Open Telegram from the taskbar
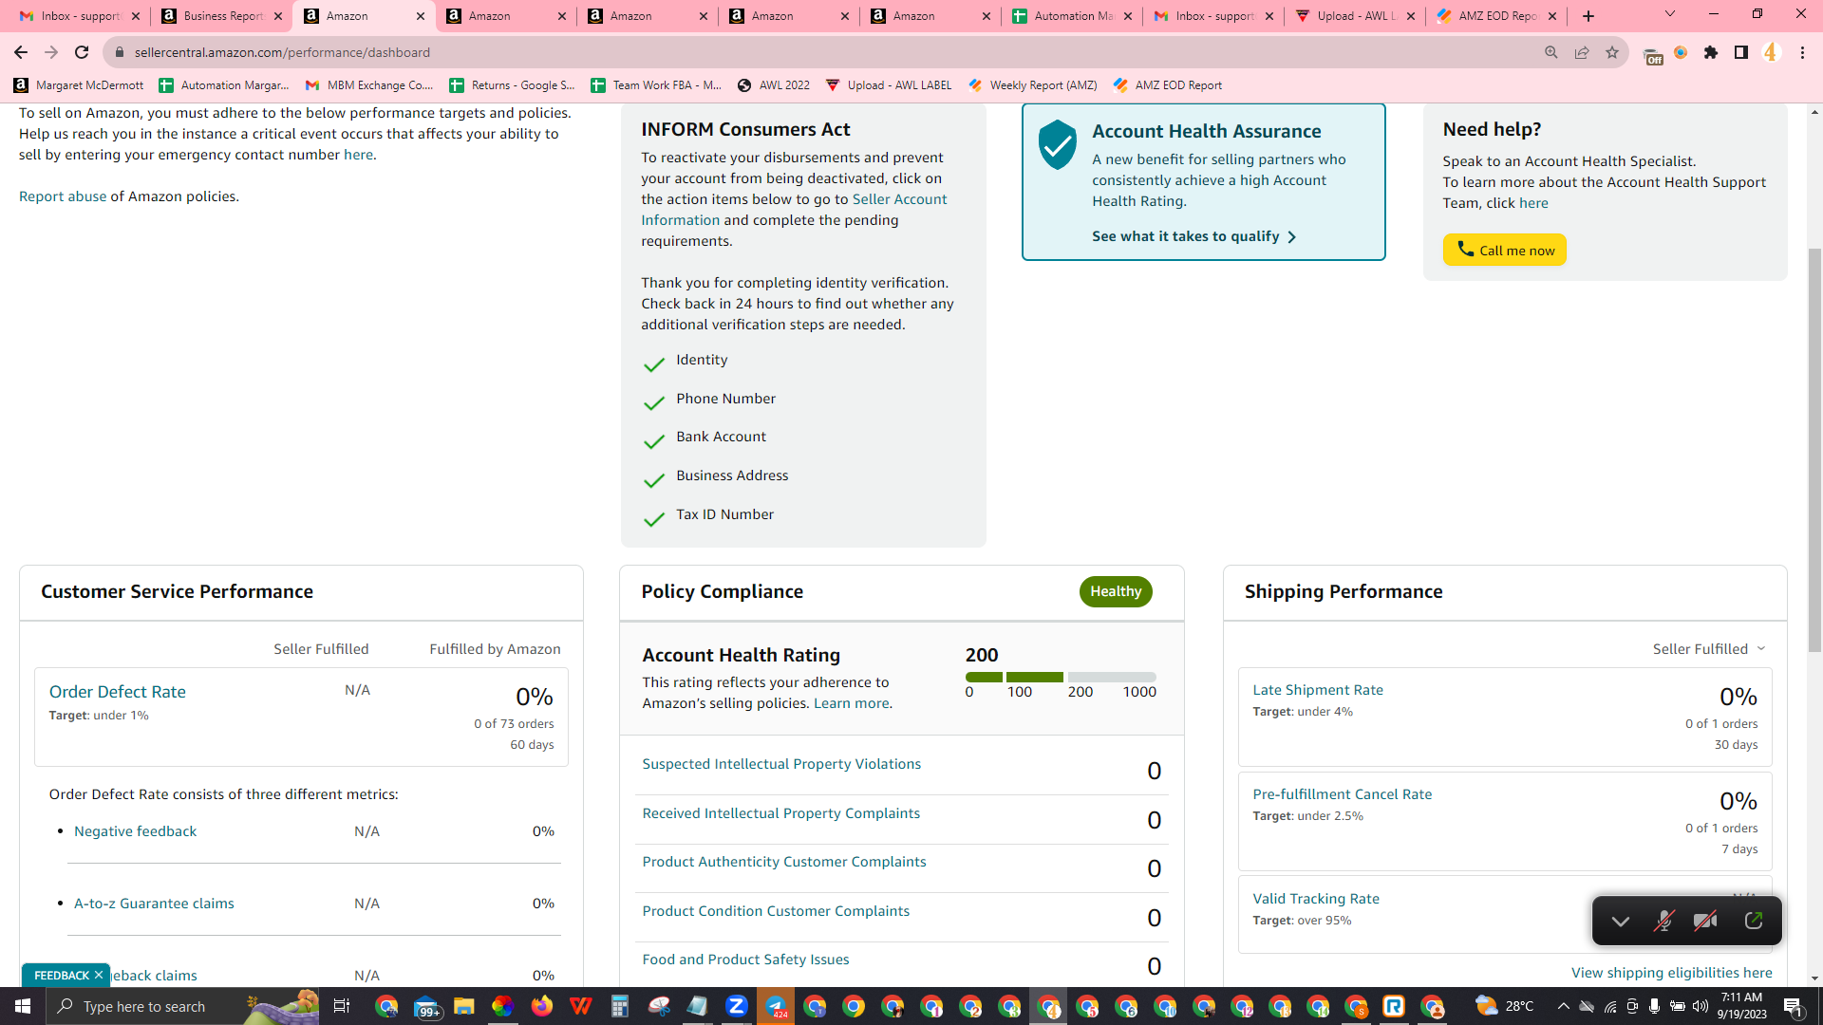Viewport: 1823px width, 1025px height. [x=775, y=1006]
